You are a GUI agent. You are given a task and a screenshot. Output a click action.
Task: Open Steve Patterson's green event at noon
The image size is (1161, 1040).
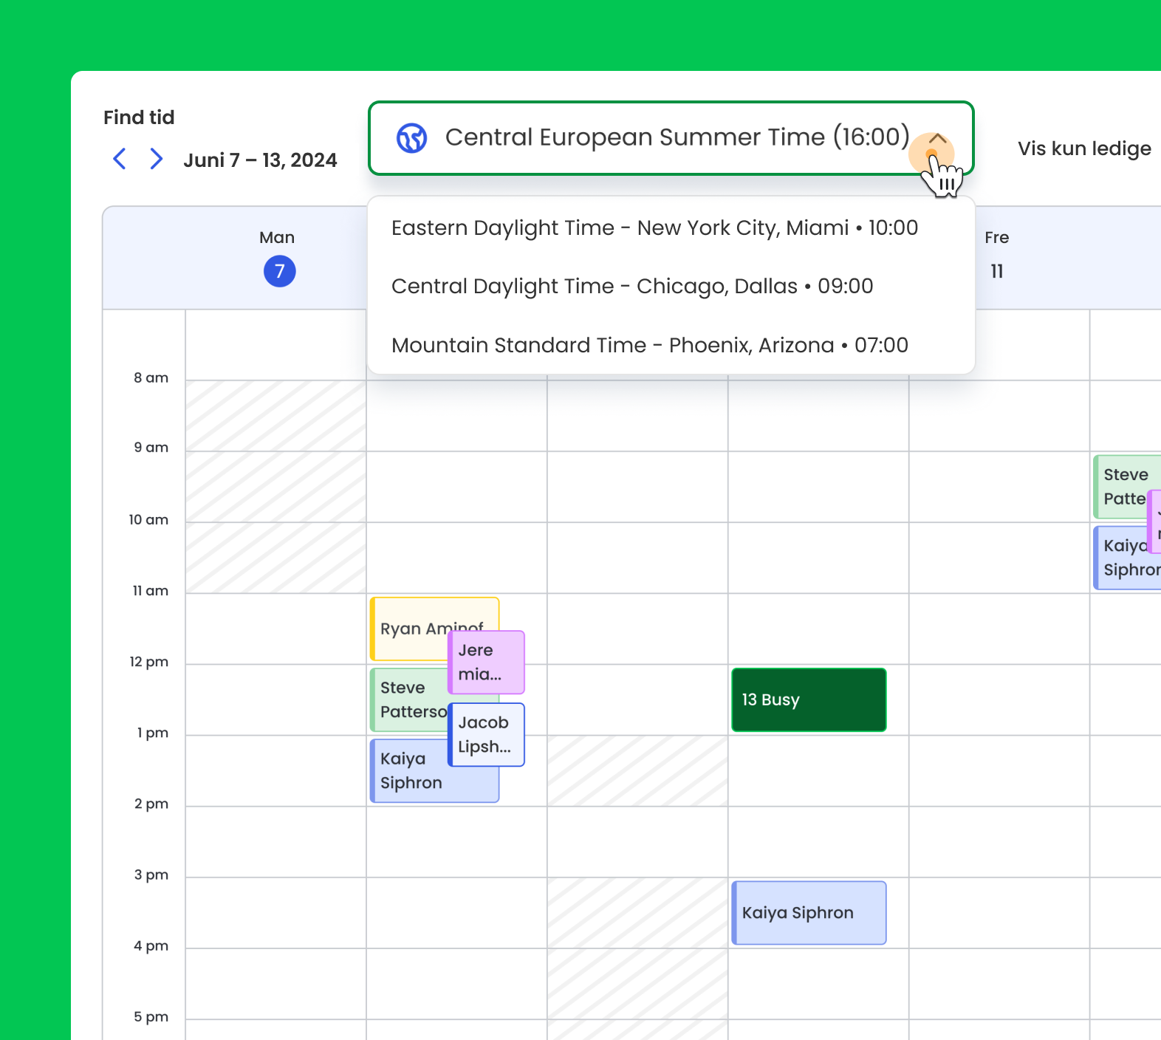click(x=408, y=700)
